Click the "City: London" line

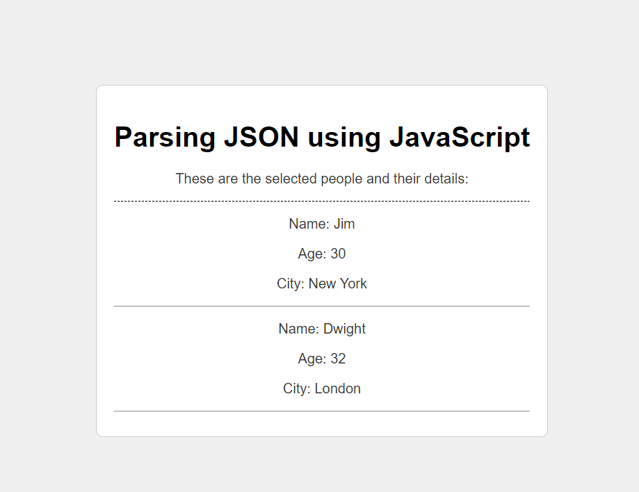pos(322,388)
